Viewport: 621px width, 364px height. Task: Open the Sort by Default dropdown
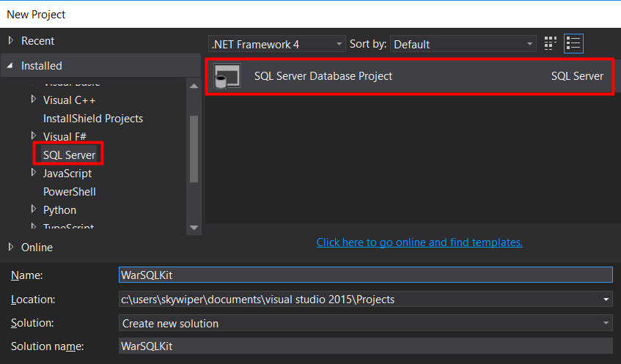[x=463, y=44]
